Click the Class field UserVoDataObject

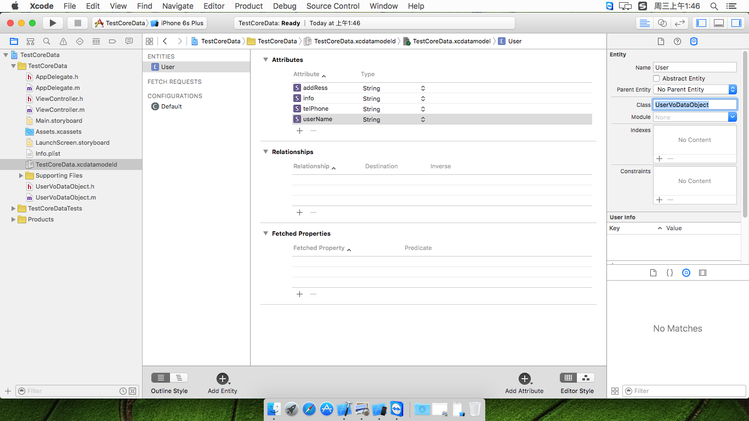click(695, 105)
